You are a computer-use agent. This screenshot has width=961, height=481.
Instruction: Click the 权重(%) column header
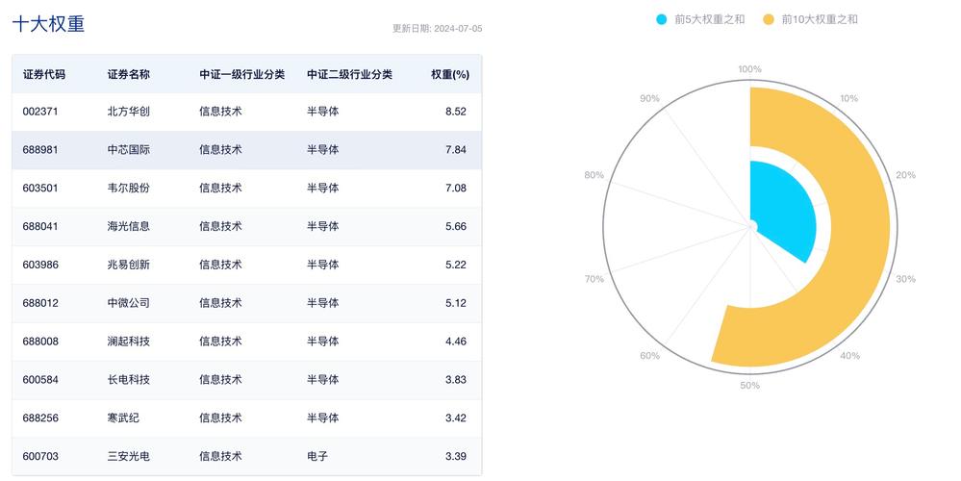[x=450, y=75]
